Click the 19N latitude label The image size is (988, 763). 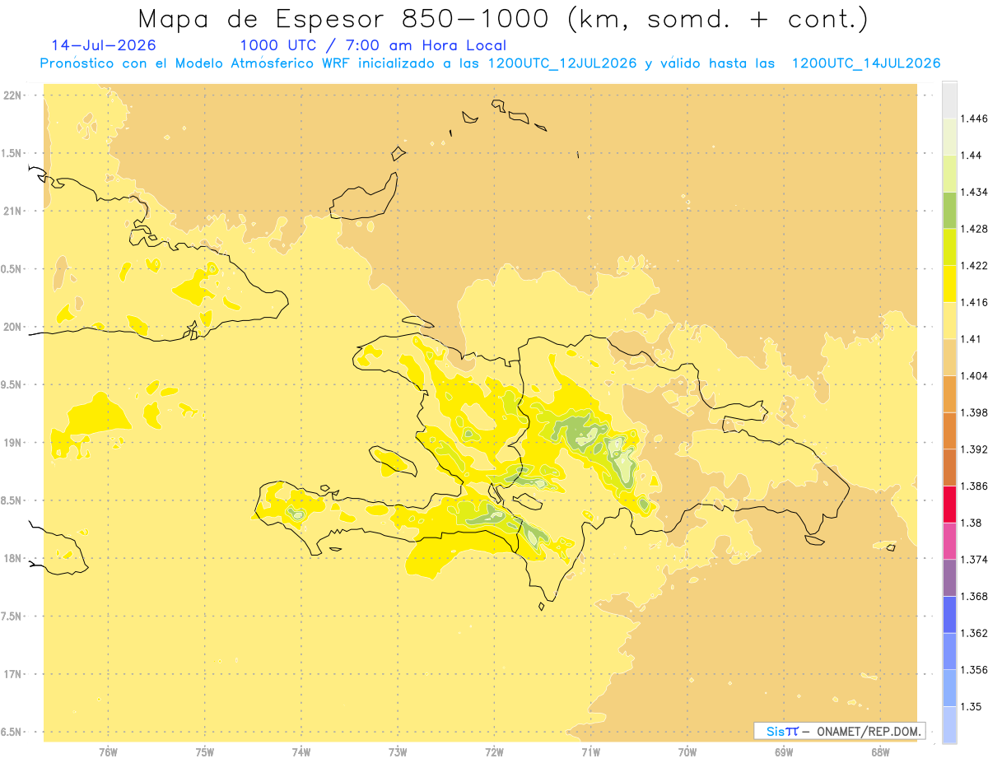(x=12, y=443)
